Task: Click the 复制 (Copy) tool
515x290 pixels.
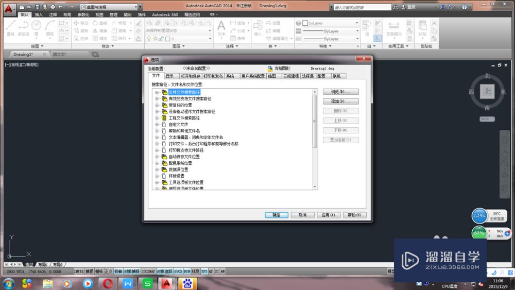Action: click(x=81, y=30)
